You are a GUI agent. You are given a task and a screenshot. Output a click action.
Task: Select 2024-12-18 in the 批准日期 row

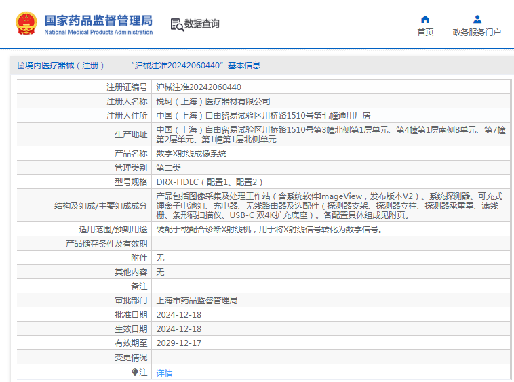tap(178, 314)
